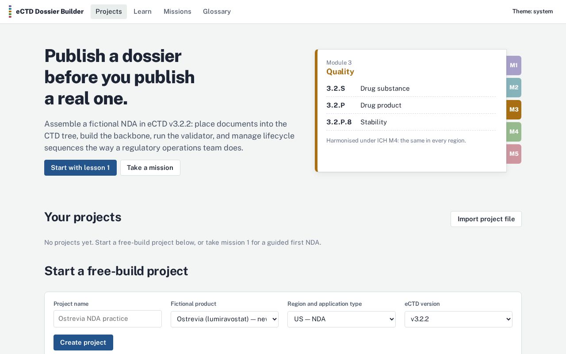566x354 pixels.
Task: Click the Module 3 label
Action: pyautogui.click(x=339, y=63)
